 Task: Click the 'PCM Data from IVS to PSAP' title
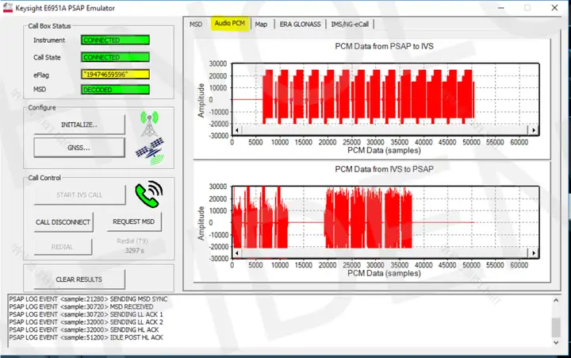384,169
